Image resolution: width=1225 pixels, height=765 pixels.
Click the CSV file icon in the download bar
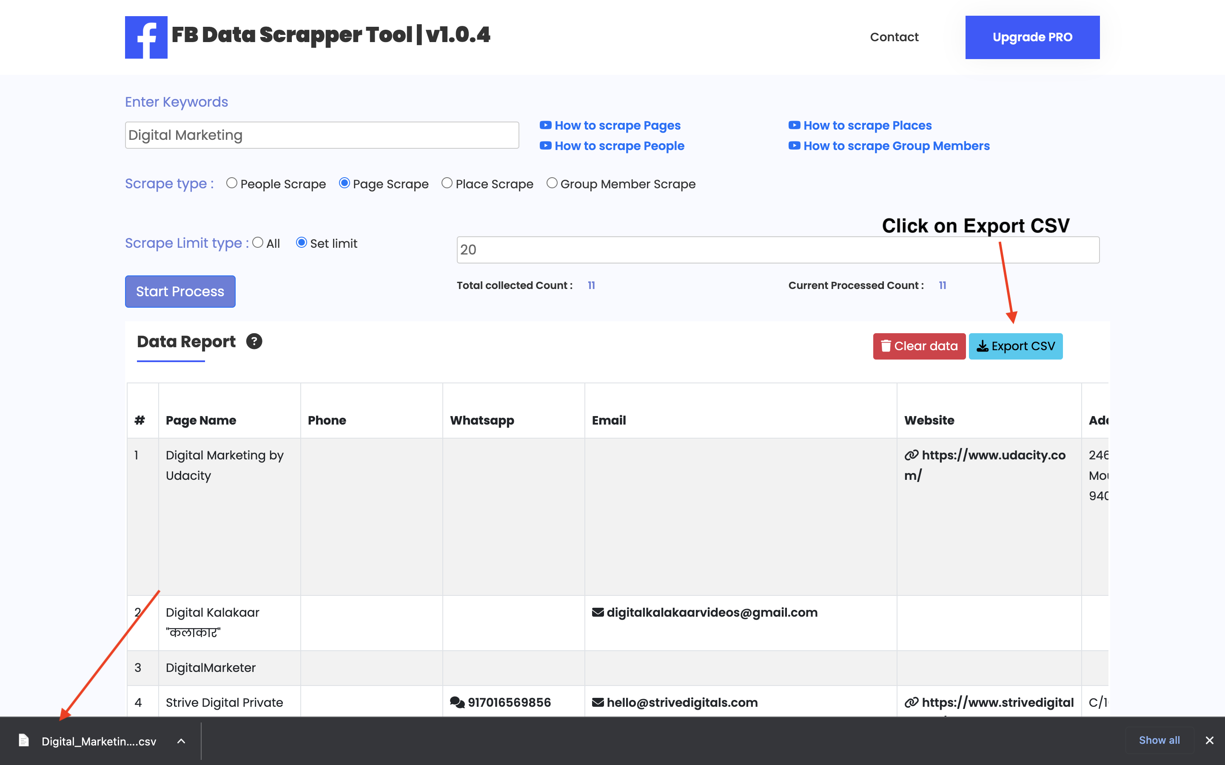pyautogui.click(x=24, y=740)
